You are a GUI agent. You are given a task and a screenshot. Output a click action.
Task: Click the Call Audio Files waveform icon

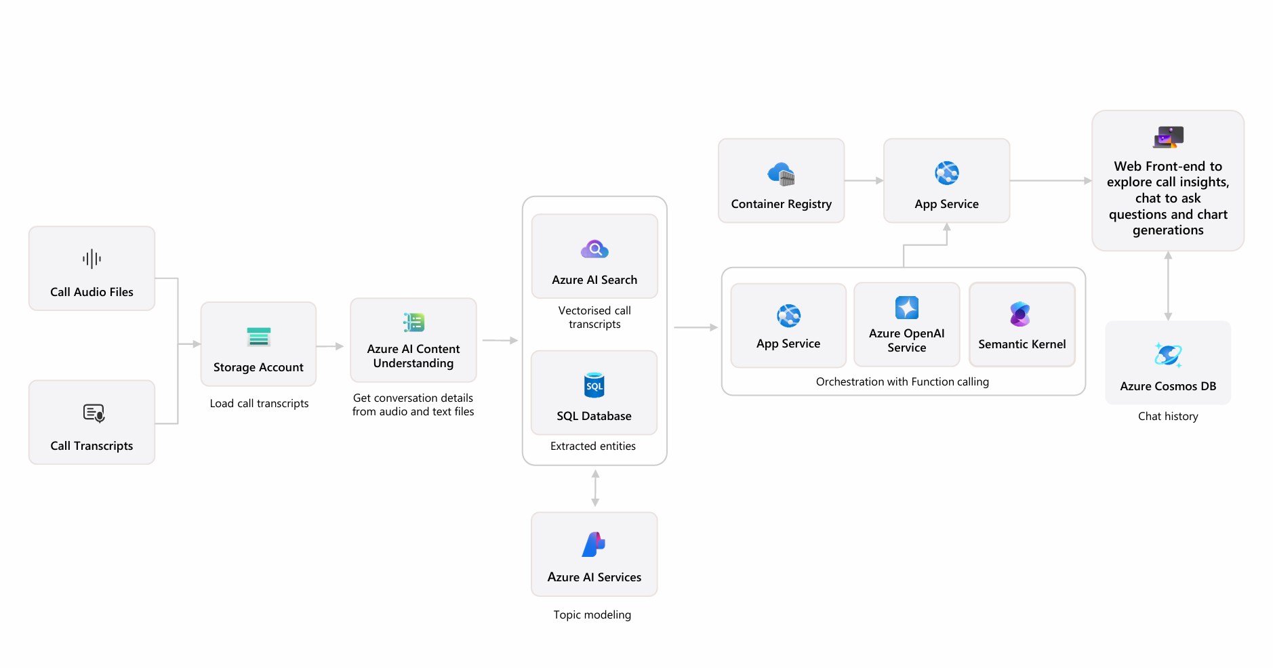coord(92,258)
